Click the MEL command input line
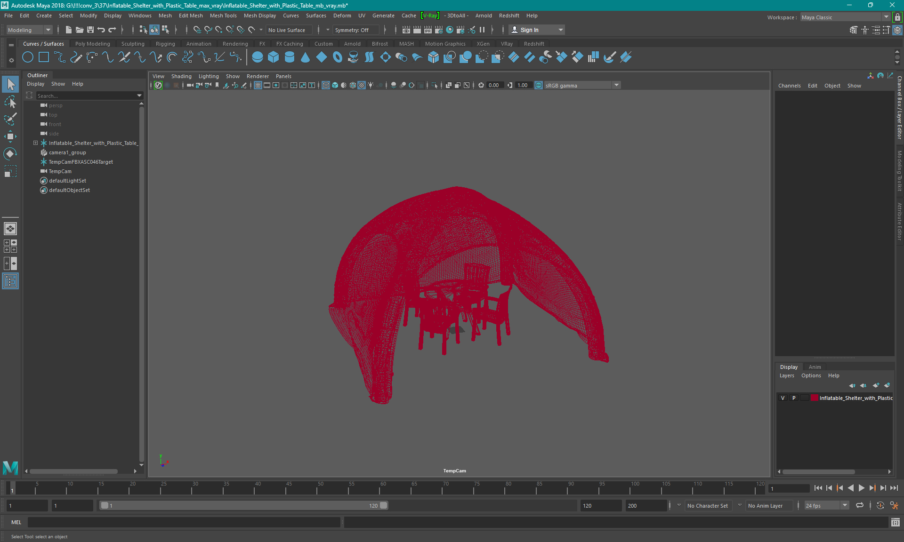The height and width of the screenshot is (542, 904). 184,522
